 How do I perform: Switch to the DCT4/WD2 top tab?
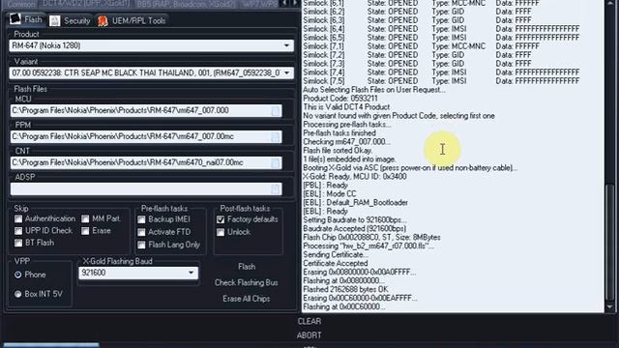(x=86, y=4)
